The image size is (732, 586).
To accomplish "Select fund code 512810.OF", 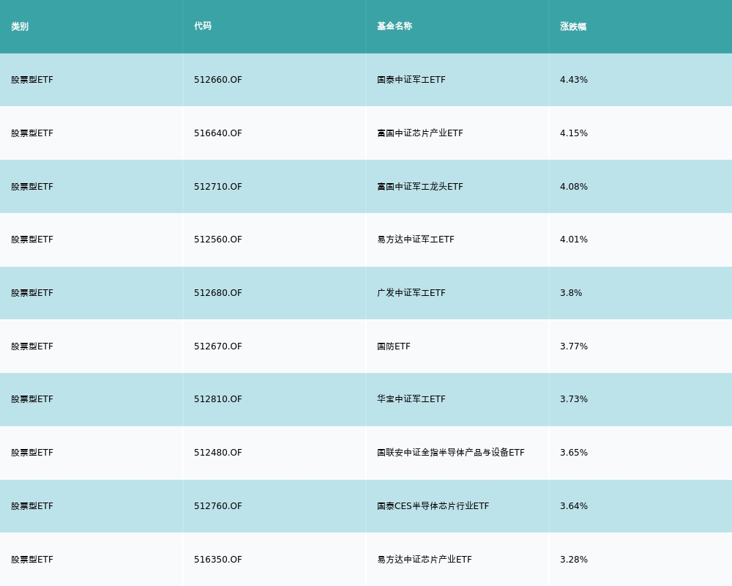I will (x=218, y=399).
